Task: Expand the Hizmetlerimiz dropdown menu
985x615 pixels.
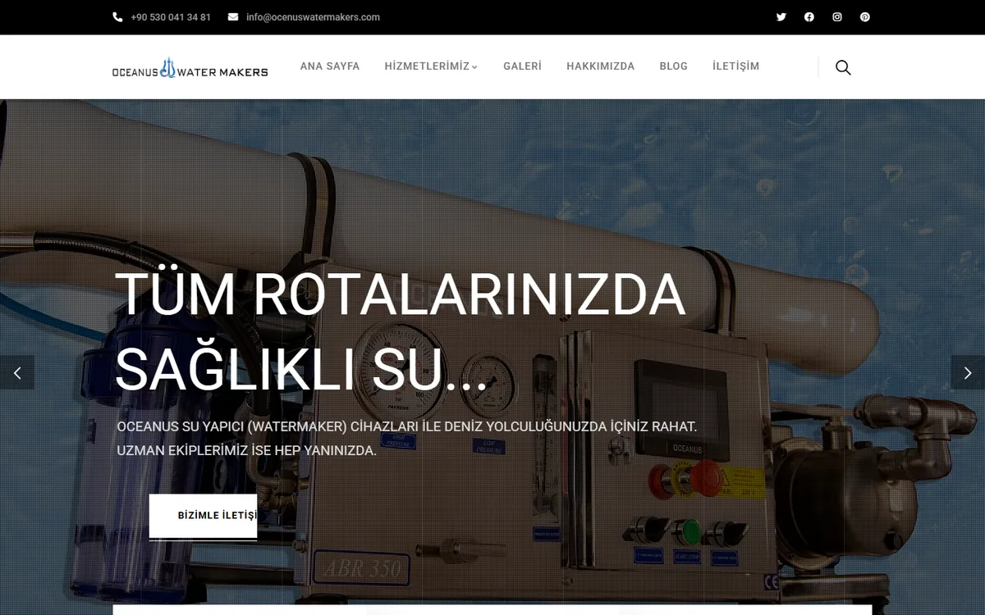Action: click(x=431, y=66)
